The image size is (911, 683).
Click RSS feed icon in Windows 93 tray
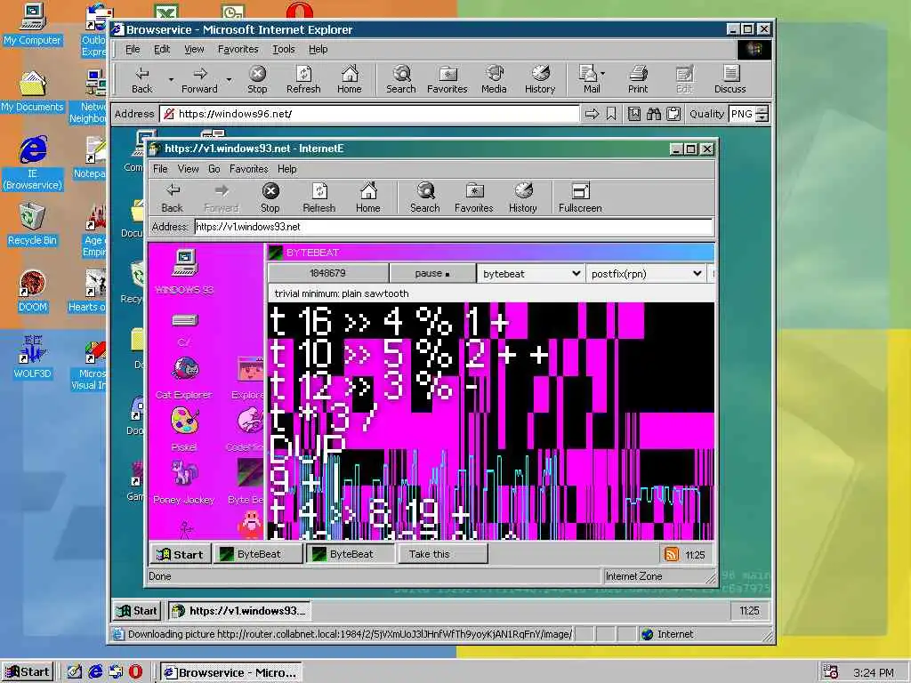pos(671,554)
